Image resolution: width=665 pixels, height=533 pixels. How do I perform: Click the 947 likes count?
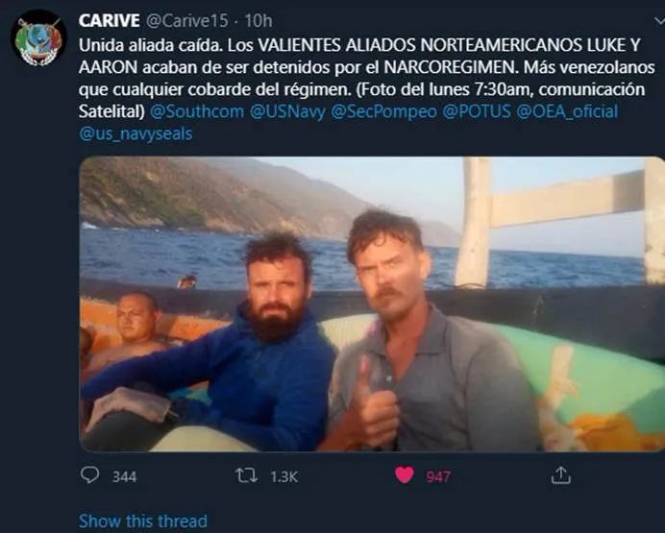pos(438,476)
